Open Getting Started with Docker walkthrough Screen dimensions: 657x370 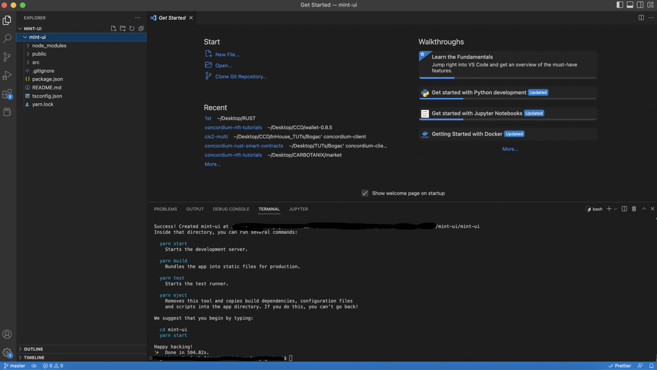pos(508,134)
